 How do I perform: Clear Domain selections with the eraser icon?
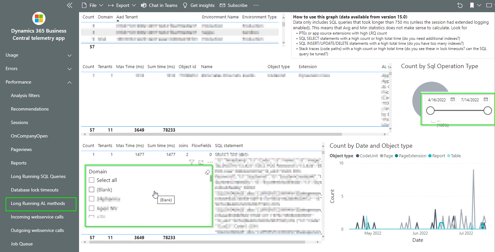207,171
